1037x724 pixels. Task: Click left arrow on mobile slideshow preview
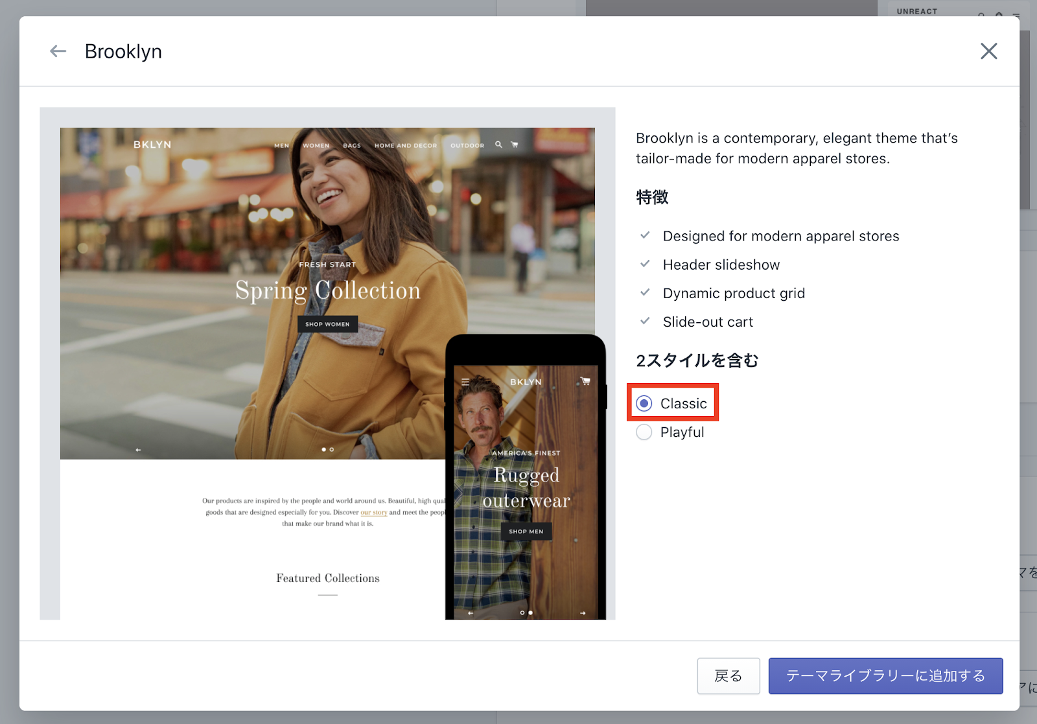pyautogui.click(x=471, y=613)
